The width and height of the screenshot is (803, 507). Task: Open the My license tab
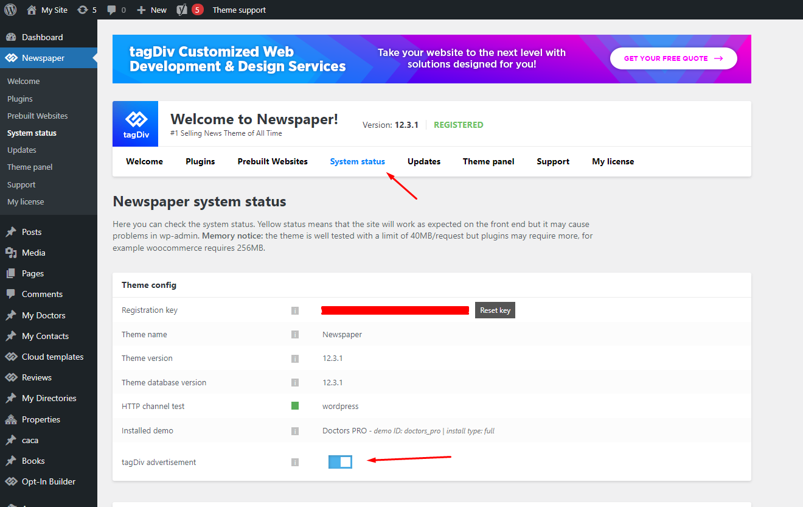pyautogui.click(x=613, y=161)
